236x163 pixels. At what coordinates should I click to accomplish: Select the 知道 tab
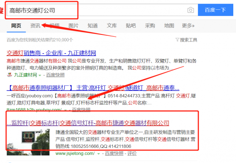pos(93,26)
